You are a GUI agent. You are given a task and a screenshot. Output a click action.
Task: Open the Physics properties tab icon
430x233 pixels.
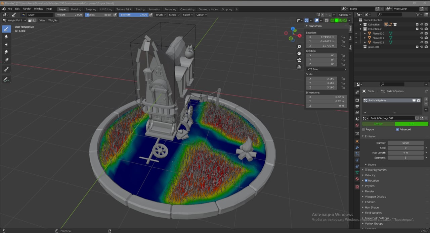(357, 160)
